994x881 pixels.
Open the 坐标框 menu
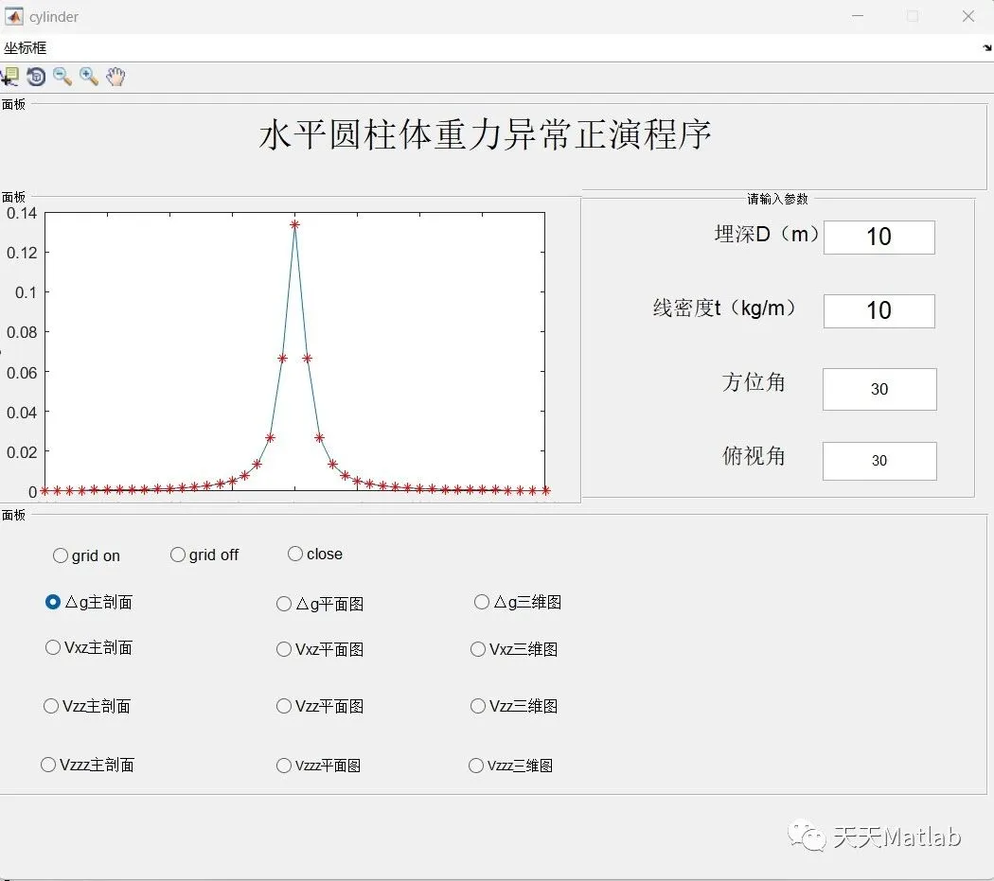click(25, 48)
